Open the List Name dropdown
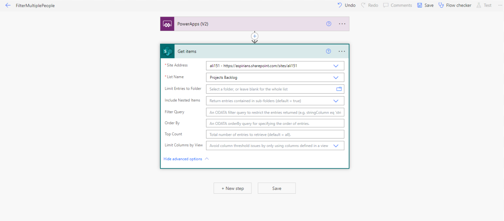This screenshot has width=504, height=221. (x=336, y=78)
